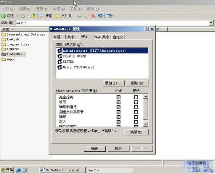Toggle Allow for Write (写入)
The height and width of the screenshot is (174, 215).
pos(119,122)
